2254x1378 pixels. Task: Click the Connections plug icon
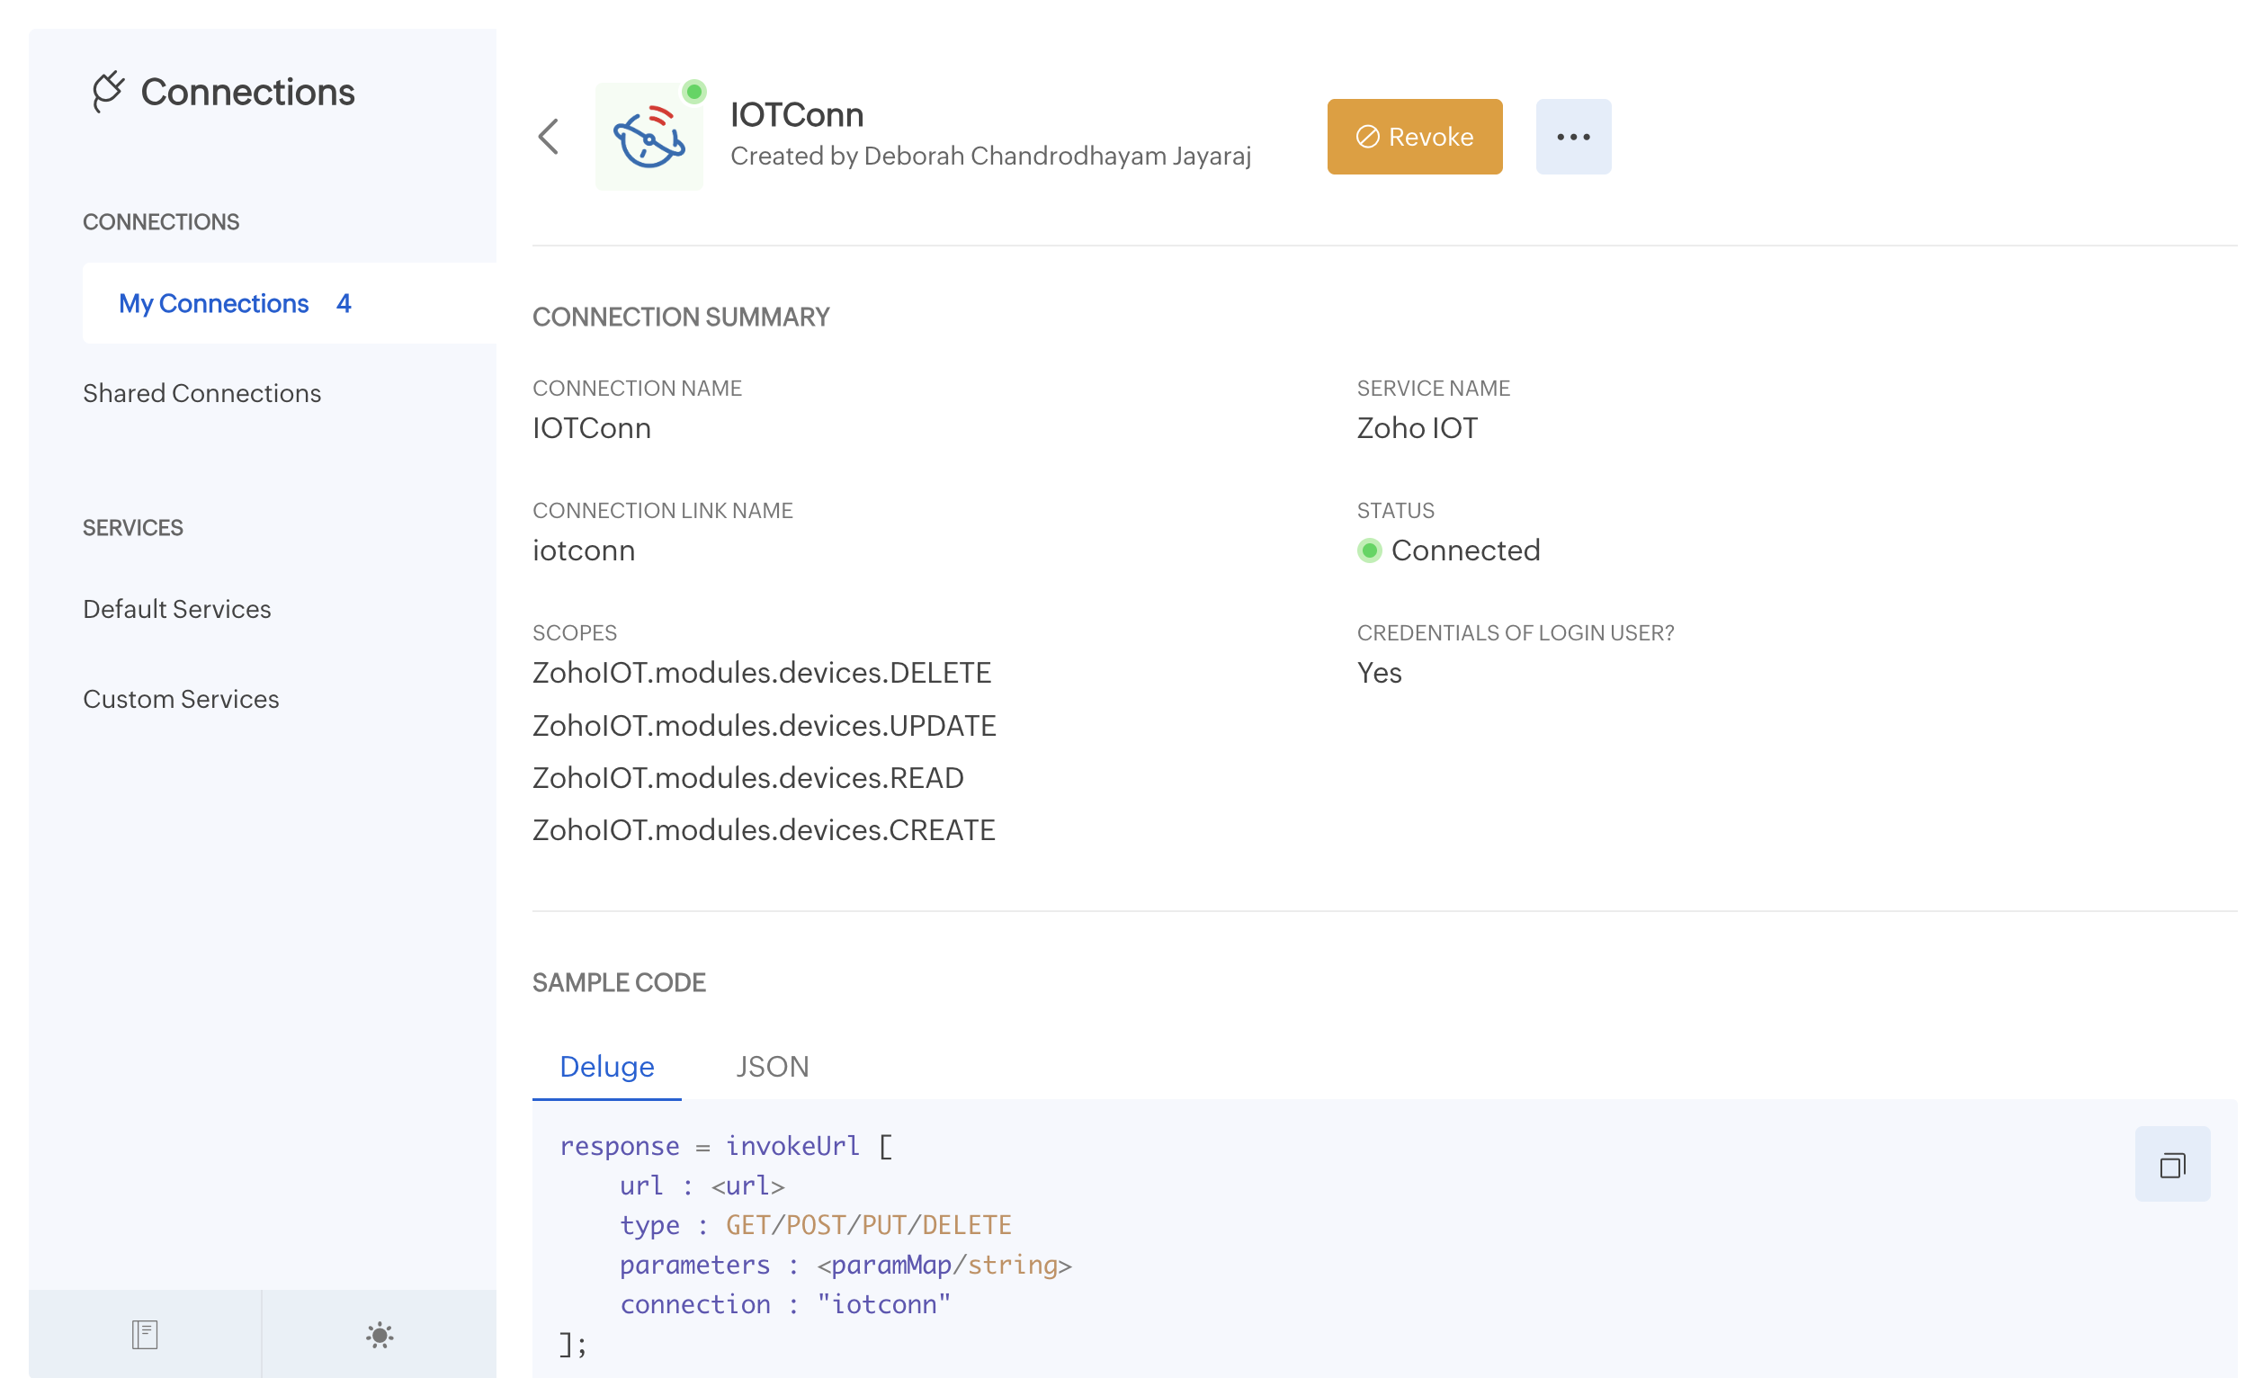[108, 91]
